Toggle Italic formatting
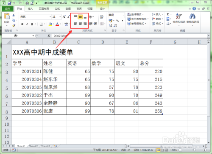 tap(27, 24)
